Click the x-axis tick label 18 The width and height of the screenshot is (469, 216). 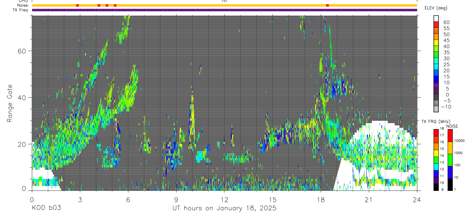coord(320,200)
